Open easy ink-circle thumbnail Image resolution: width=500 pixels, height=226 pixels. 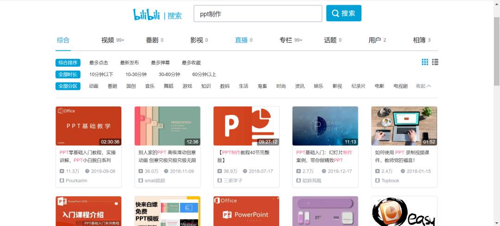(x=404, y=211)
